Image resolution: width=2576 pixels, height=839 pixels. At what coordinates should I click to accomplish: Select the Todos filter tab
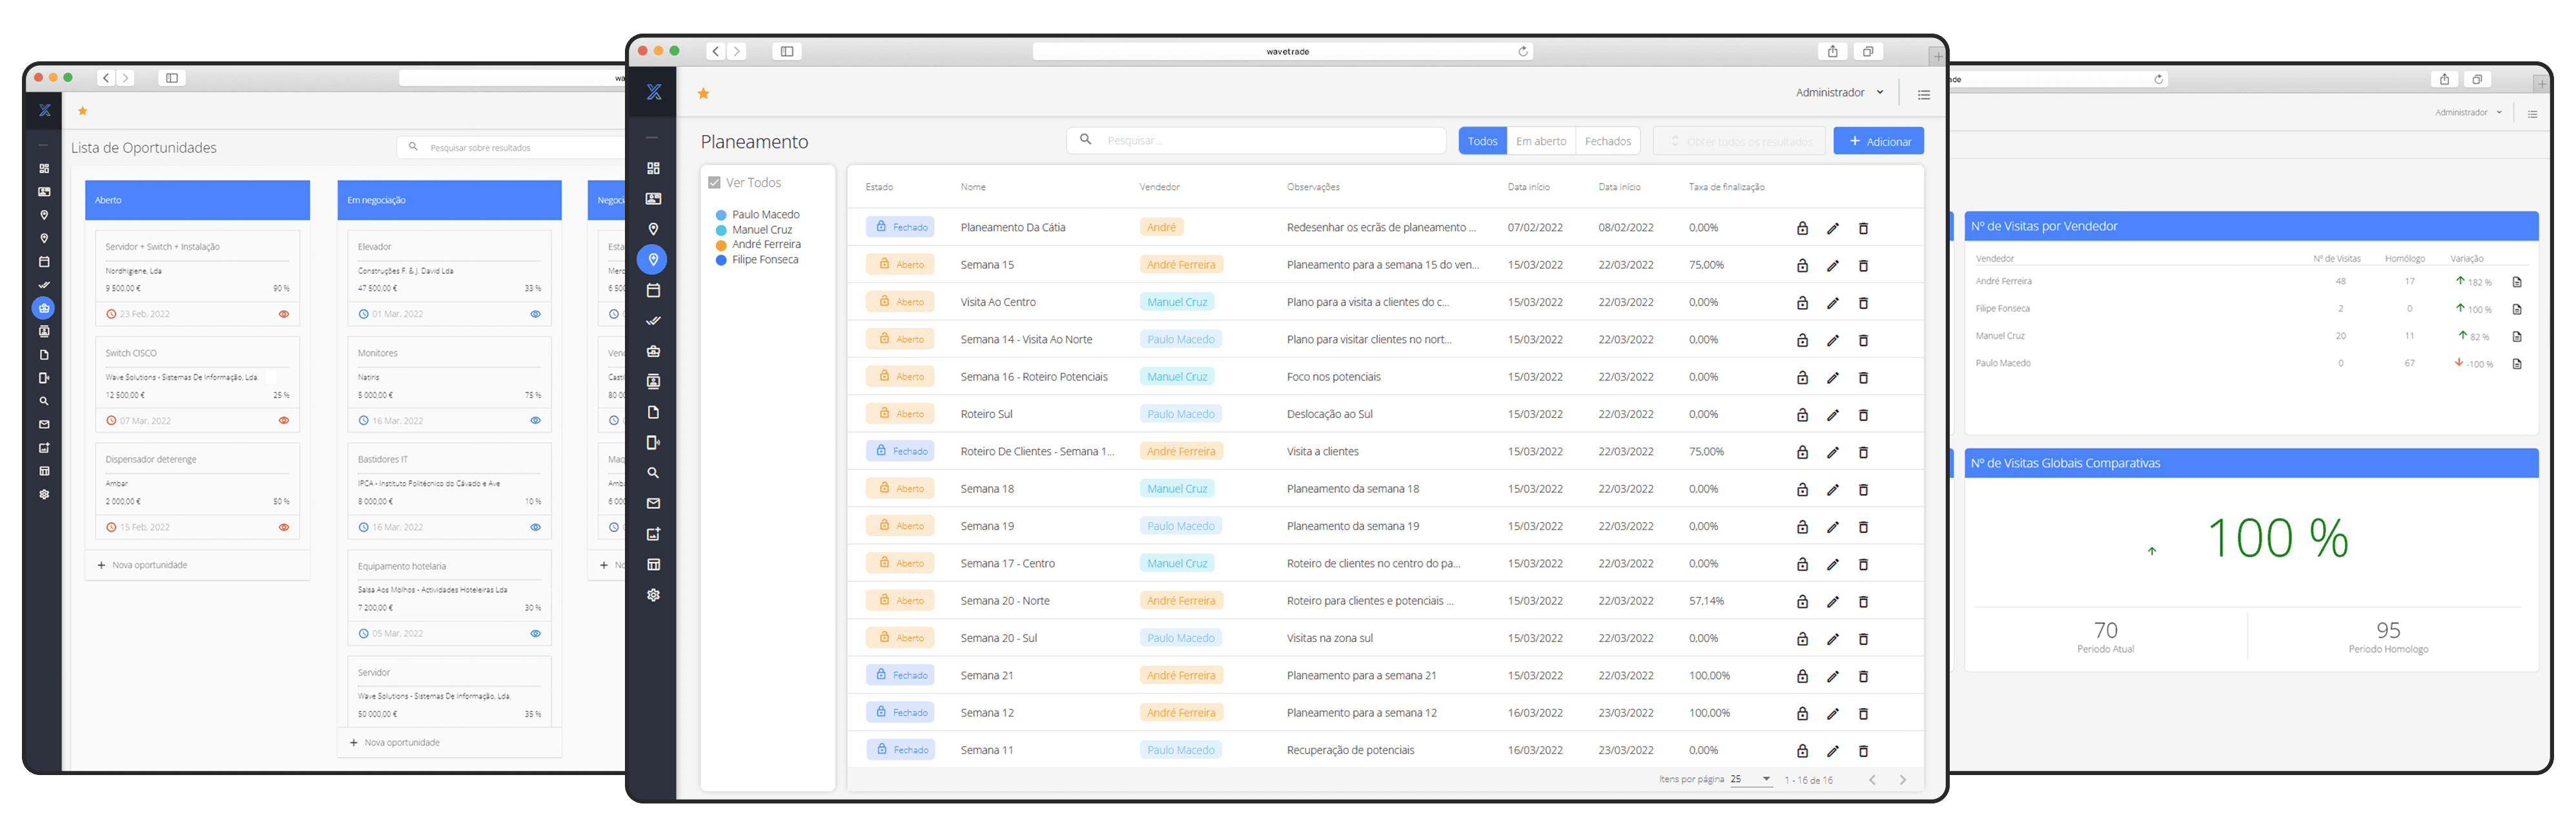point(1482,141)
